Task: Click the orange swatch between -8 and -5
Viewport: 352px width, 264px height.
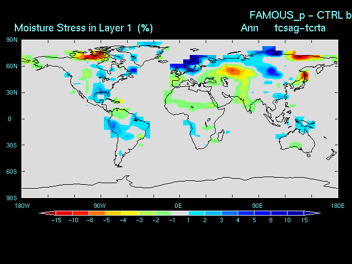Action: point(97,213)
